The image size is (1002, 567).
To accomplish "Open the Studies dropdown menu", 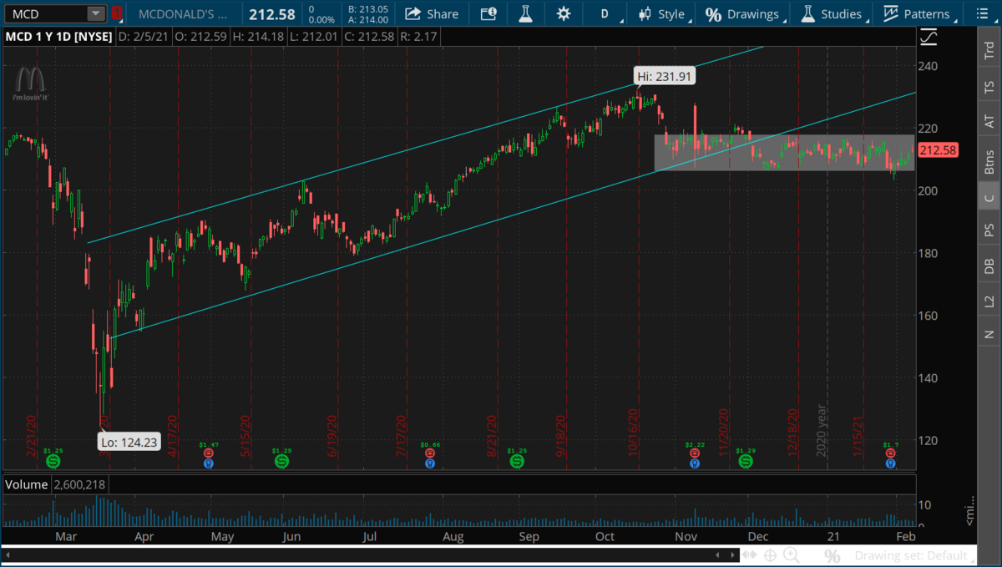I will 833,13.
